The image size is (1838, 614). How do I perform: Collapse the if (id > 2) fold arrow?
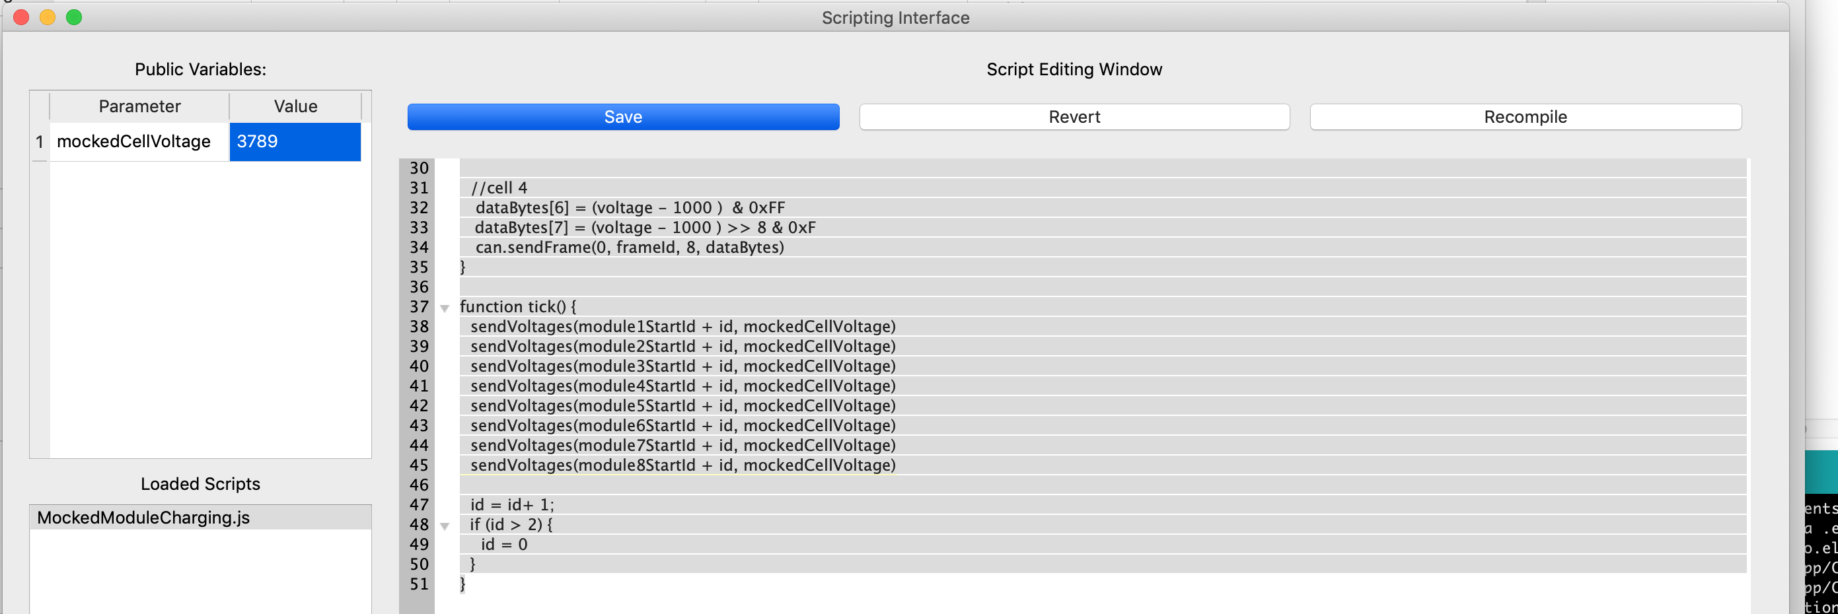445,526
